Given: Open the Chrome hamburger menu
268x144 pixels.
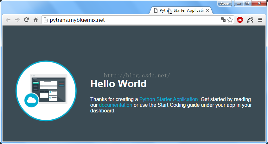Looking at the screenshot, I should tap(260, 20).
